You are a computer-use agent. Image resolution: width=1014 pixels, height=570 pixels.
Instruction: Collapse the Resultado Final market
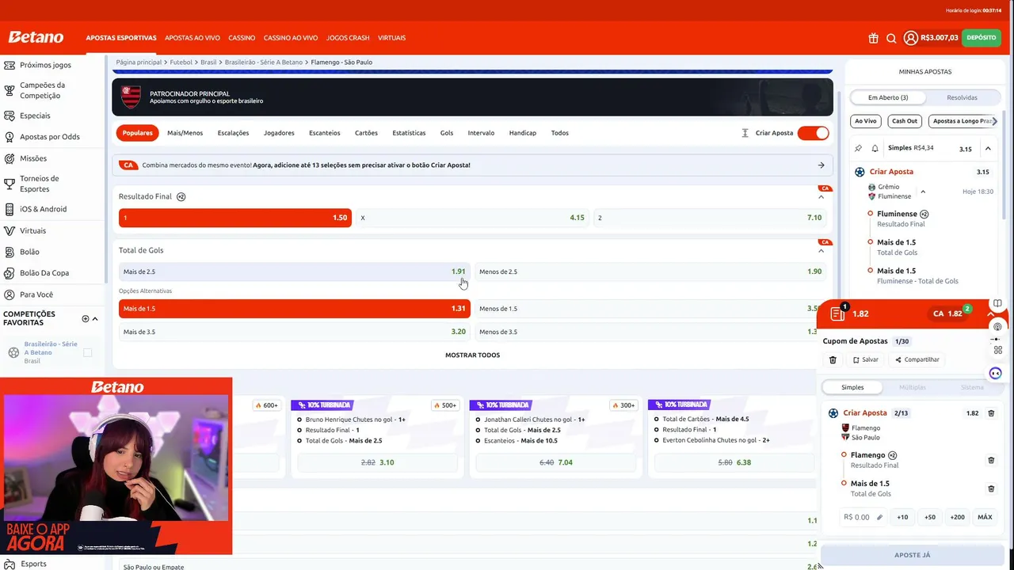tap(821, 196)
